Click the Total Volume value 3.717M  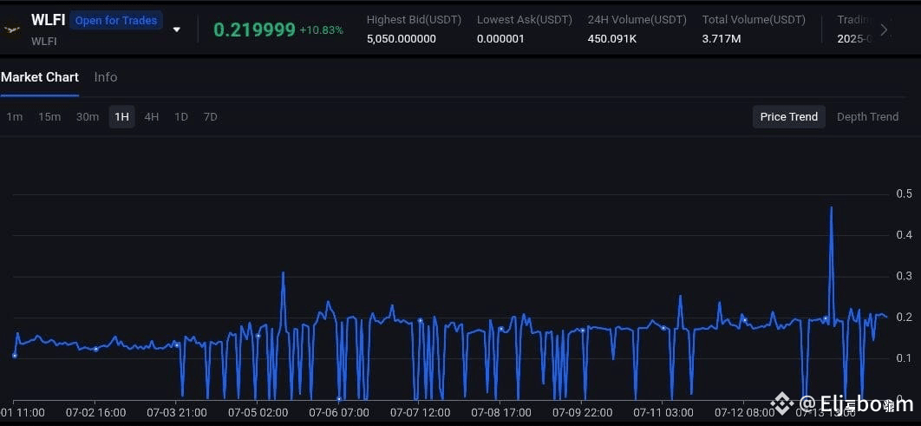[722, 39]
